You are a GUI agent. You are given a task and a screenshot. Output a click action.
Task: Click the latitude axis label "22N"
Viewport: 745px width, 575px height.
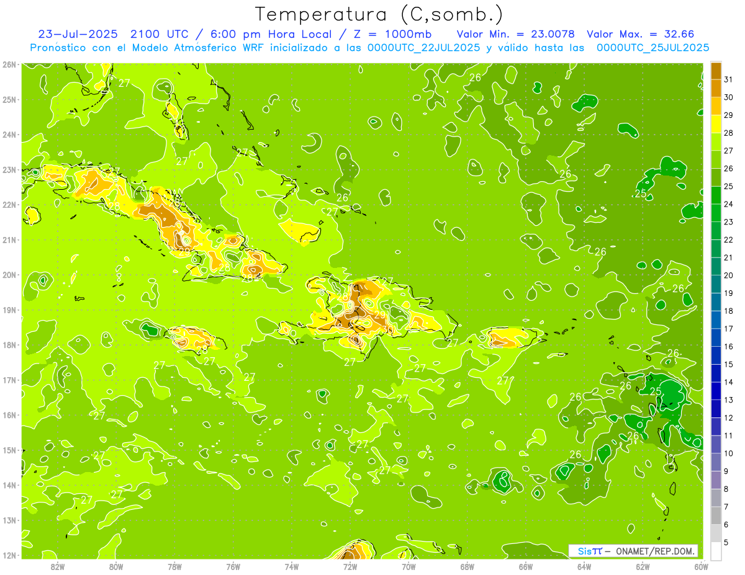click(x=9, y=205)
